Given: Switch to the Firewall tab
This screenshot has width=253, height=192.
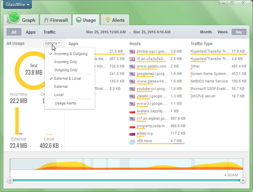Looking at the screenshot, I should [x=56, y=20].
